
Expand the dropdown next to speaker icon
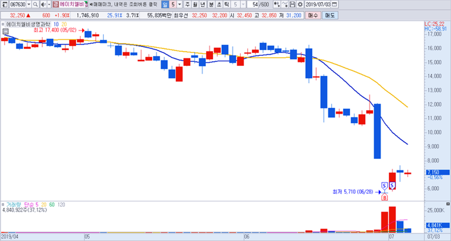[49, 5]
